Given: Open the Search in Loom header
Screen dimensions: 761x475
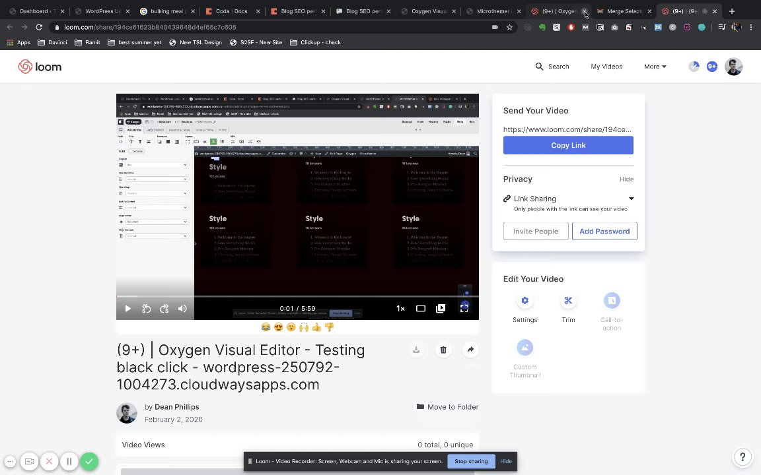Looking at the screenshot, I should point(552,67).
